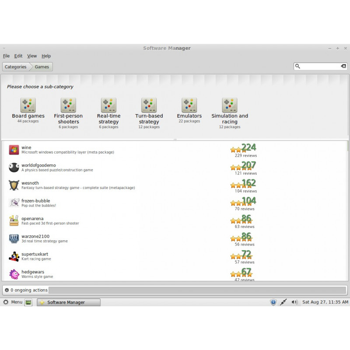Click inside the search input field

point(319,66)
